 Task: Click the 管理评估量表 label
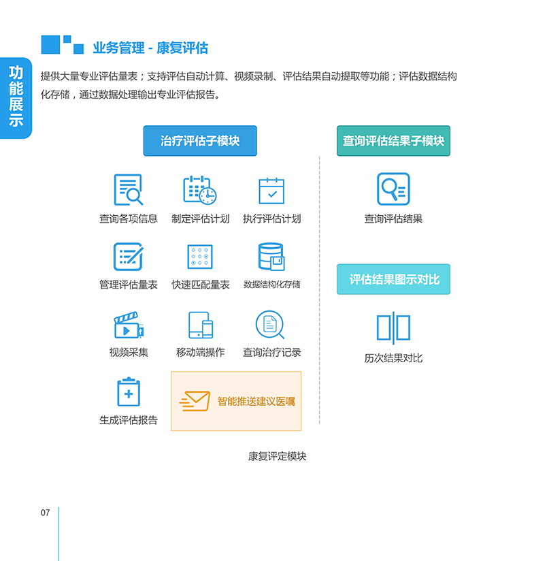point(129,285)
